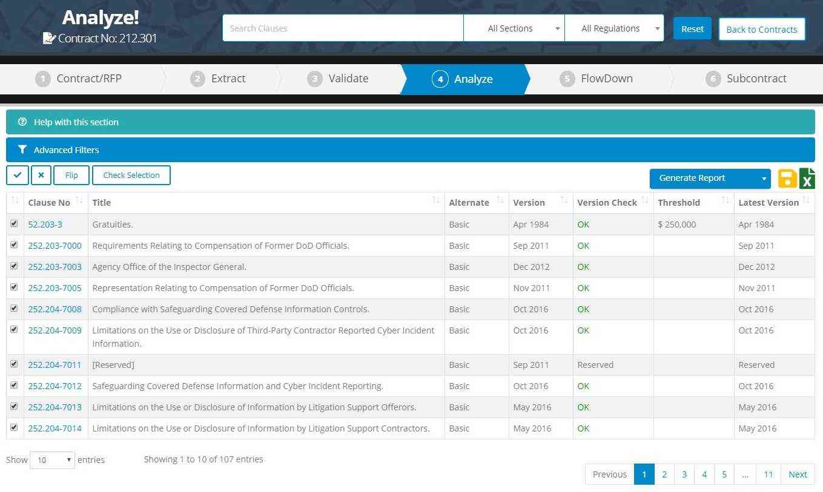
Task: Uncheck the checkbox for clause 52.203-3
Action: tap(14, 223)
